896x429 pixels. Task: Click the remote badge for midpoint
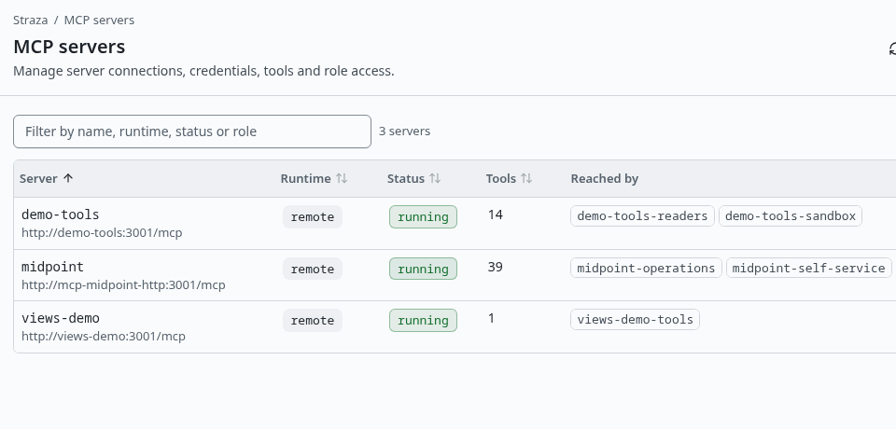click(x=313, y=269)
